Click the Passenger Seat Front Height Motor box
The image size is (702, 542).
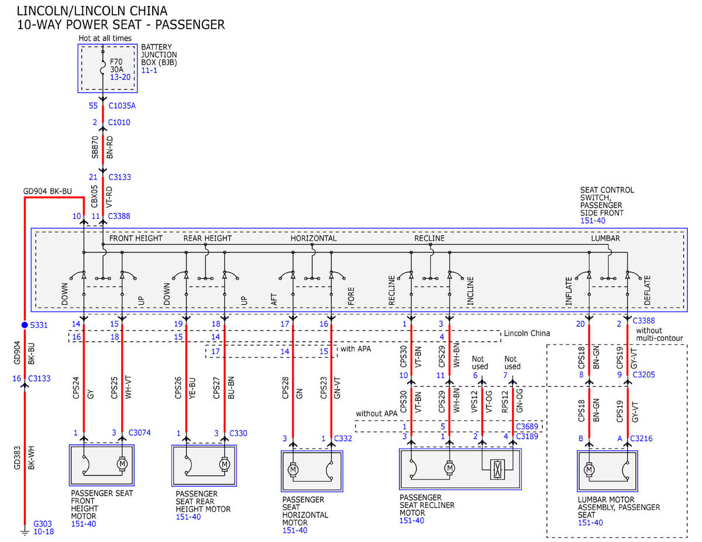tap(102, 465)
